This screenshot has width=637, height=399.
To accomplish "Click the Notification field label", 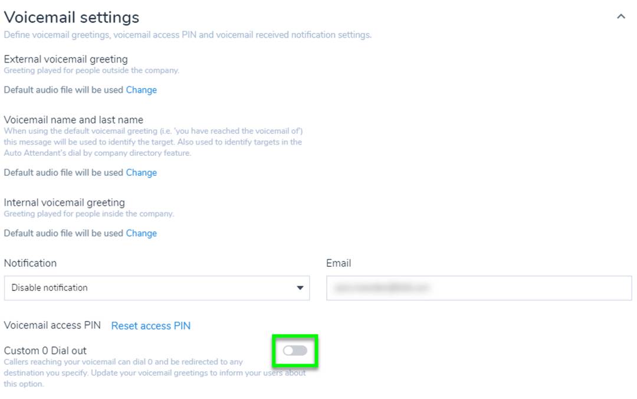I will (30, 263).
